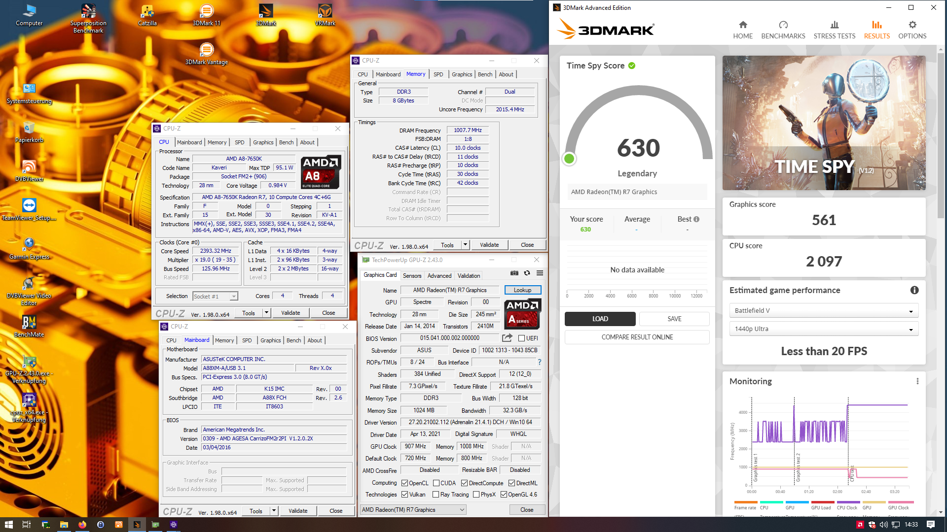Click the red GPU Load legend swatch

tap(822, 502)
